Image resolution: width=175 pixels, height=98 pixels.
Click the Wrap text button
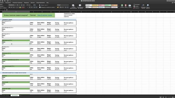tap(43, 5)
